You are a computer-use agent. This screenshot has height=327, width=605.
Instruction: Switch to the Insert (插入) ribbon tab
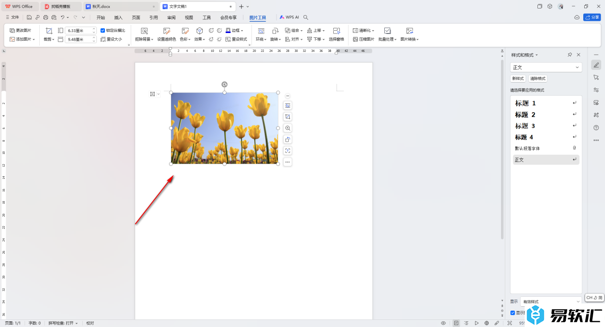[118, 17]
